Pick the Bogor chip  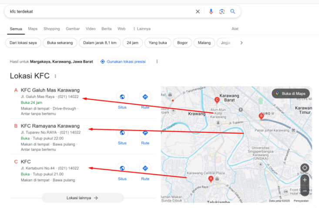(182, 43)
